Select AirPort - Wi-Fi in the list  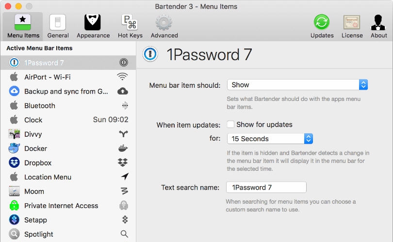(68, 77)
